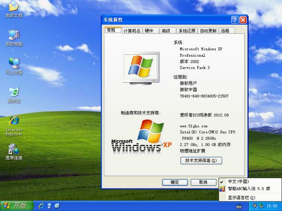The image size is (282, 211).
Task: Select the 我的电脑 desktop icon
Action: [14, 38]
